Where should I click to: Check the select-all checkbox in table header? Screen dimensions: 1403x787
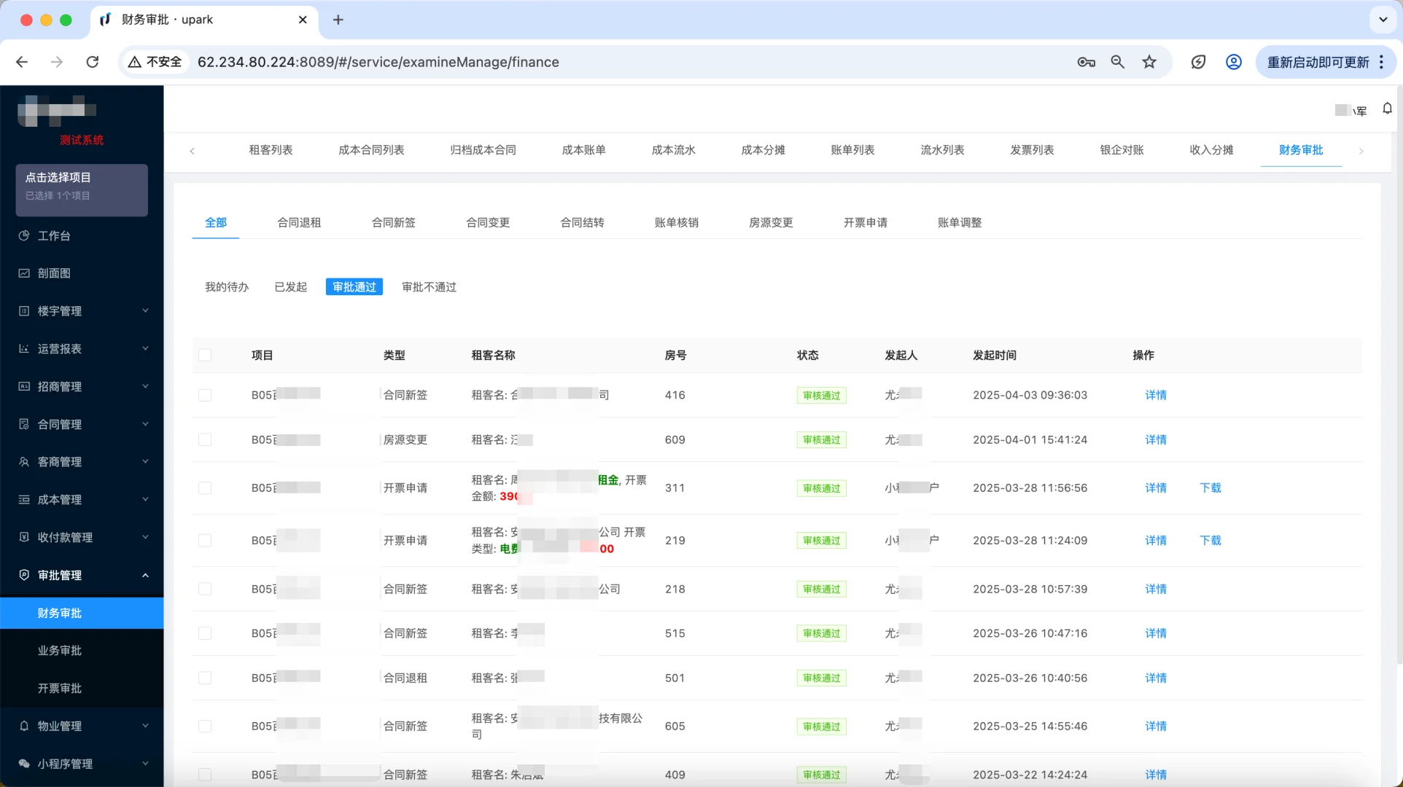(205, 355)
